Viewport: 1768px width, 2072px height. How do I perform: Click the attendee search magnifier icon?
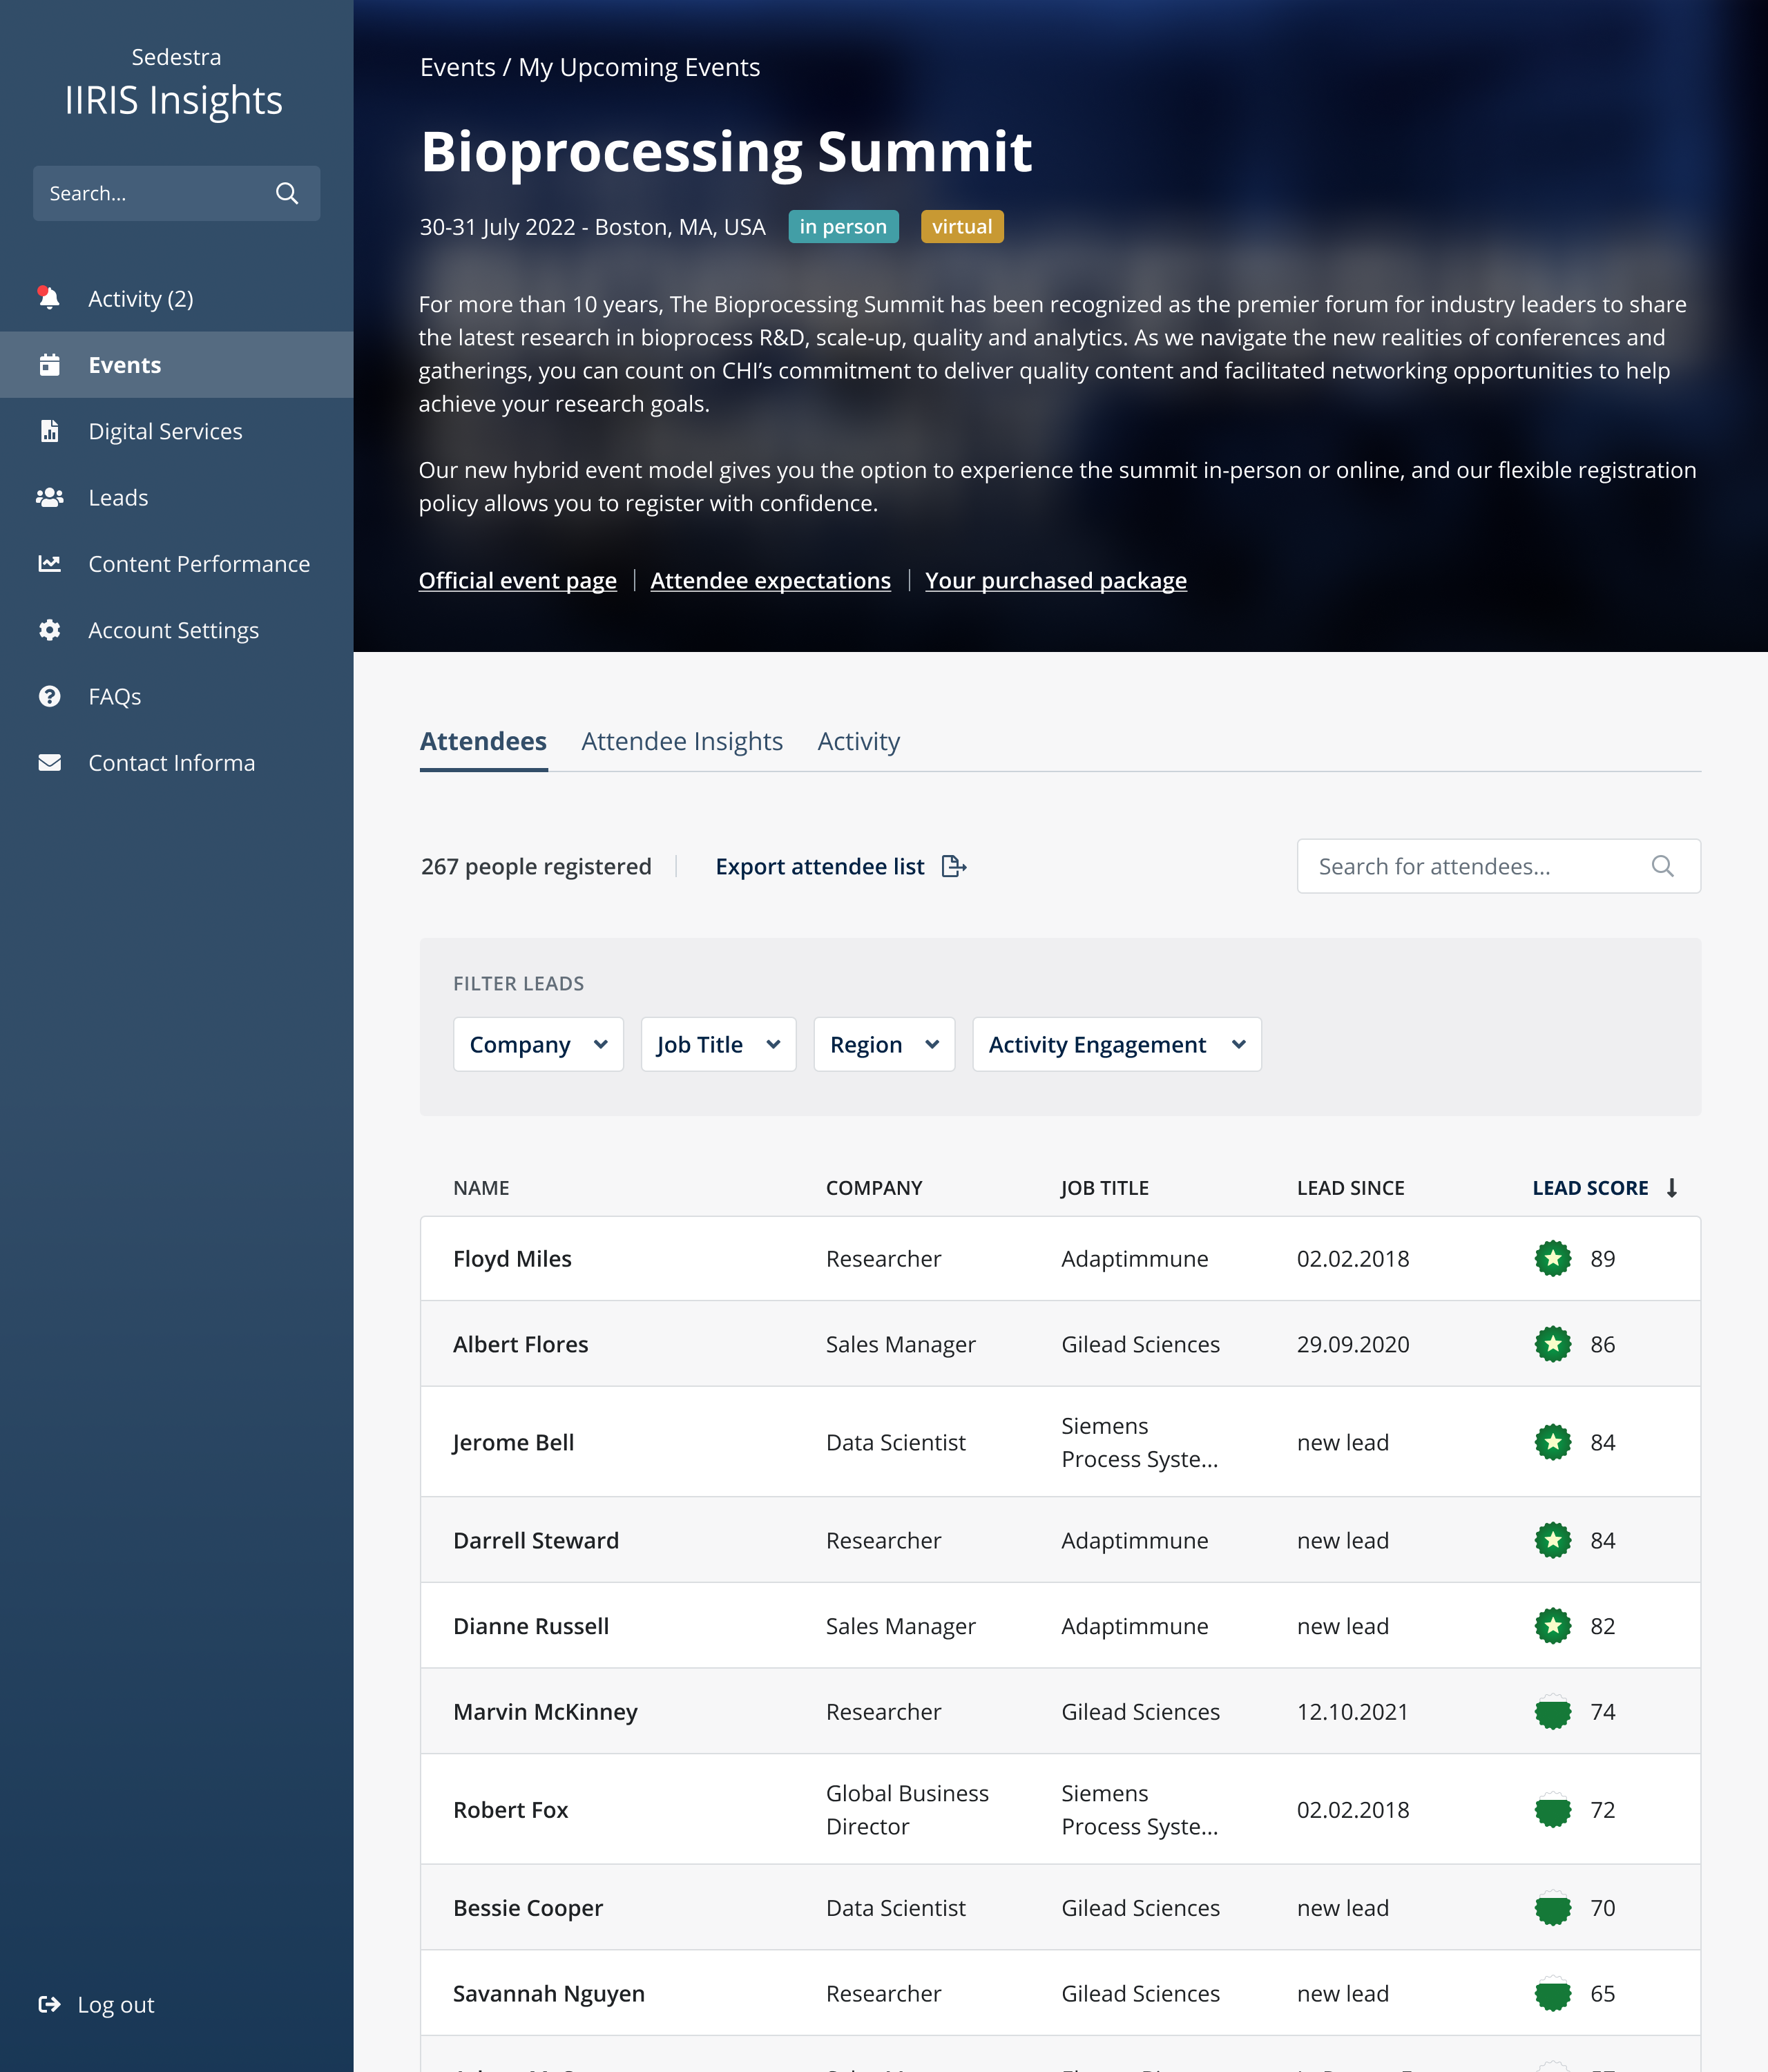click(x=1662, y=866)
